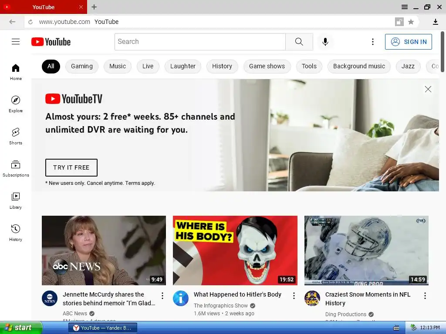The height and width of the screenshot is (334, 446).
Task: Open ABC News channel avatar
Action: [50, 298]
